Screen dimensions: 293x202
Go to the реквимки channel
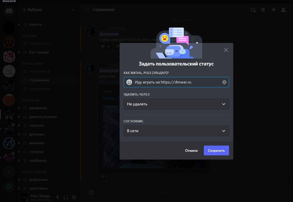pos(49,108)
